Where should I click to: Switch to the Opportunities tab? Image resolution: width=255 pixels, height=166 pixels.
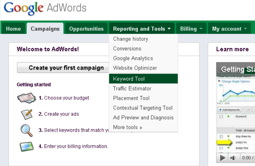[x=86, y=29]
